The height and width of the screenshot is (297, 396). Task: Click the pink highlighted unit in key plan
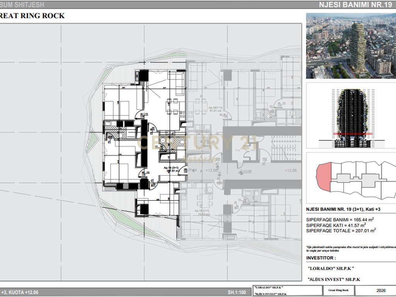point(324,176)
